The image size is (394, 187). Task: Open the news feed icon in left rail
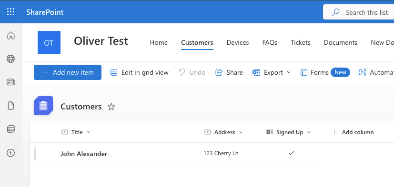[x=11, y=82]
